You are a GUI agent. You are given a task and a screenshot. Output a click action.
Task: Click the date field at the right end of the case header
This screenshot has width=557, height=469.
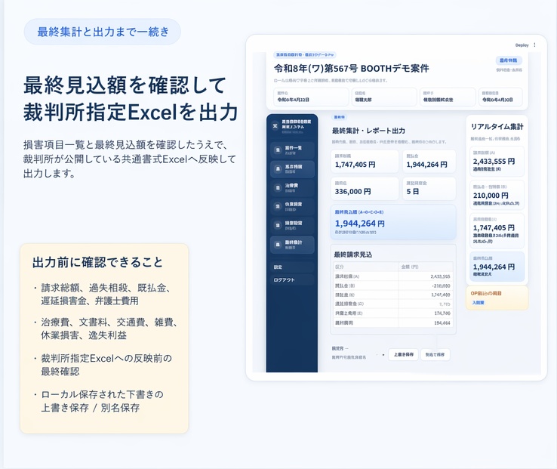(x=500, y=97)
